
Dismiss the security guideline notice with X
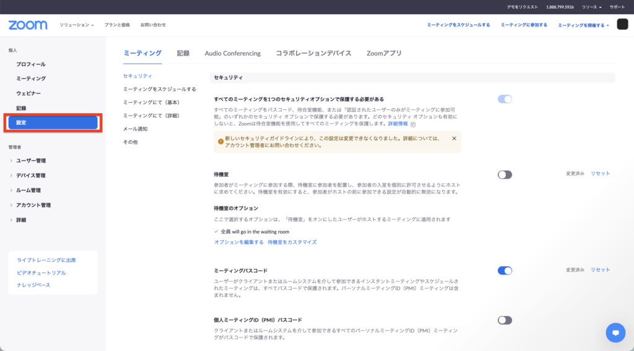coord(454,138)
